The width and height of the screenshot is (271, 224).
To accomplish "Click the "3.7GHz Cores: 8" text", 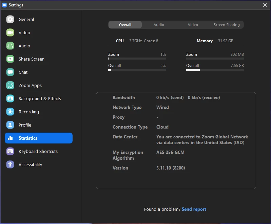I will tap(143, 41).
